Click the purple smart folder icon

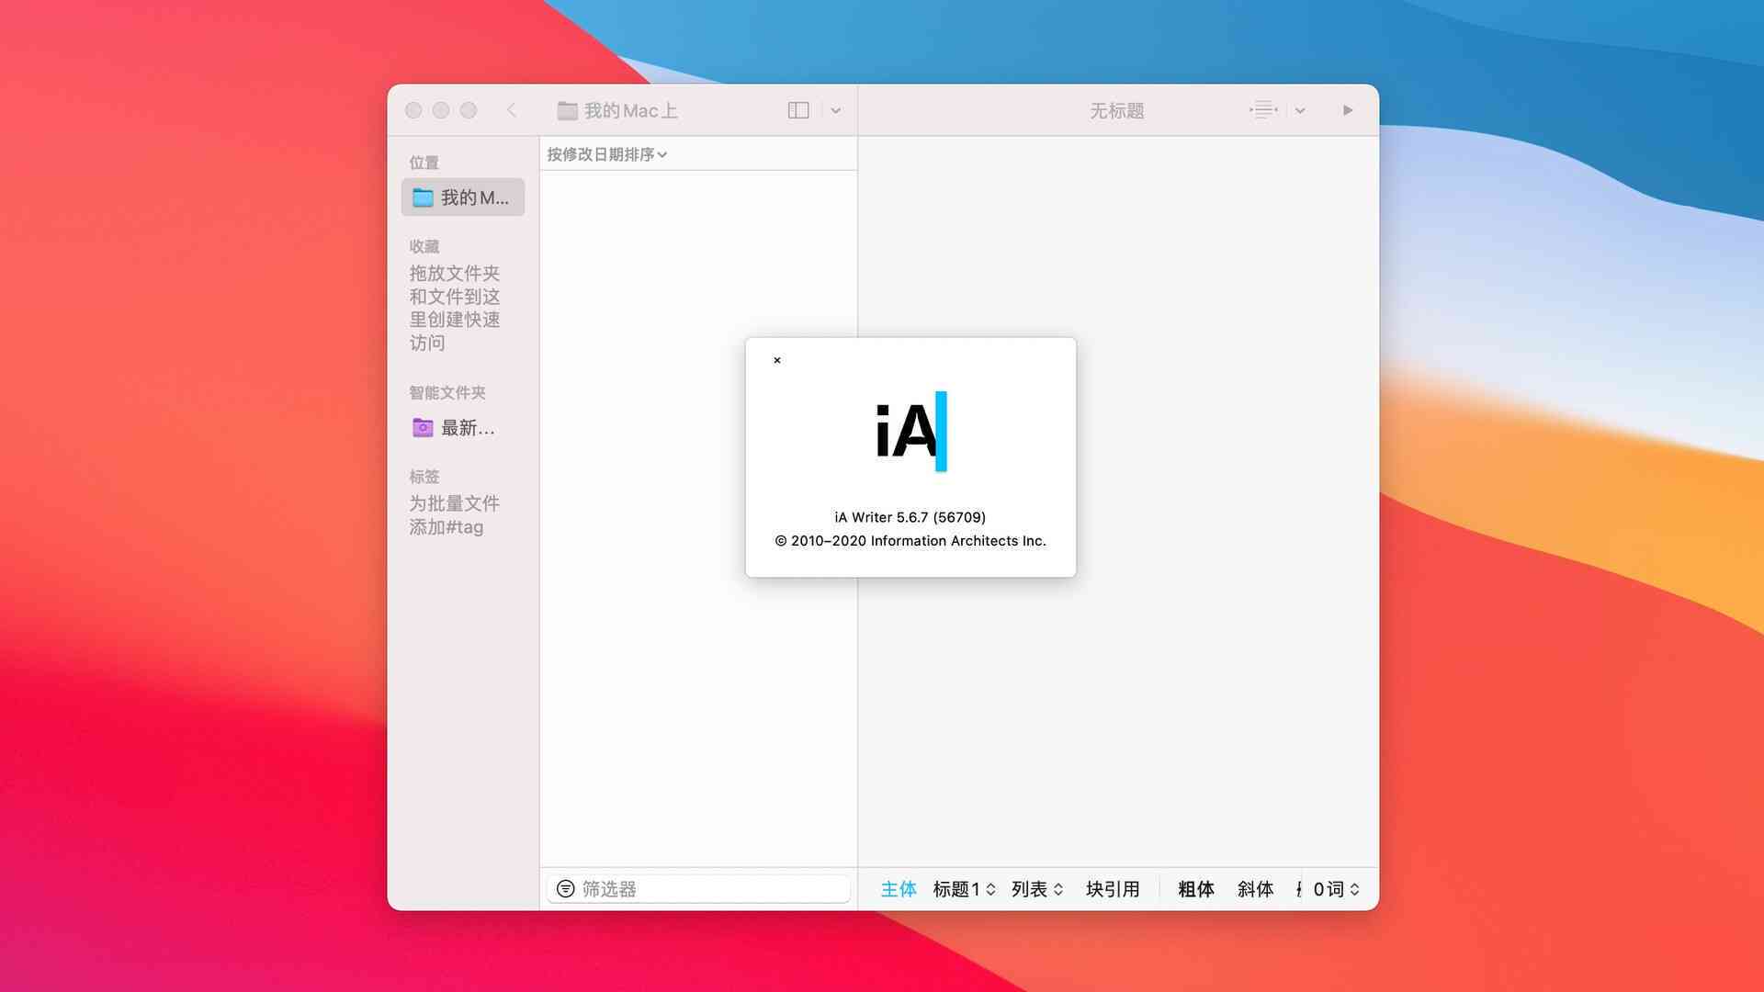[423, 428]
